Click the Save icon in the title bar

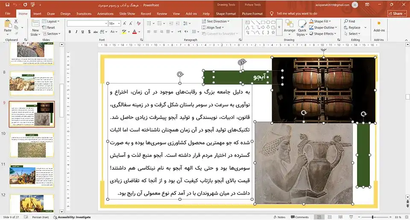[7, 5]
